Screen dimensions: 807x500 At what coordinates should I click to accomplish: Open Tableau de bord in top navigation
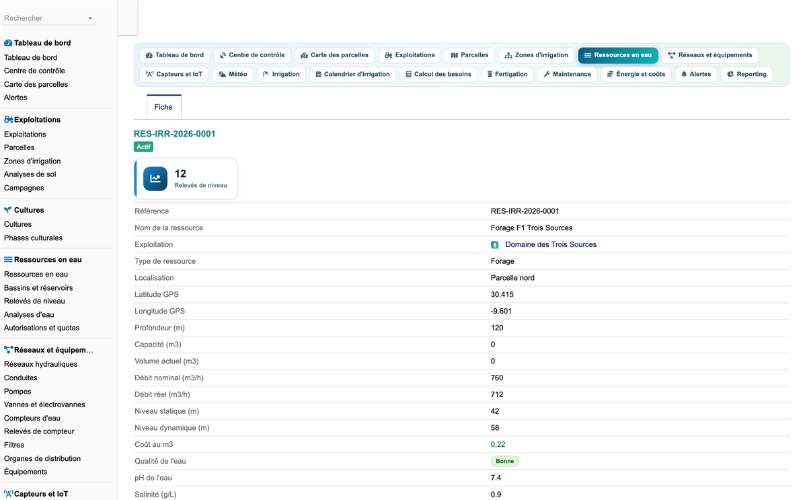(x=175, y=55)
